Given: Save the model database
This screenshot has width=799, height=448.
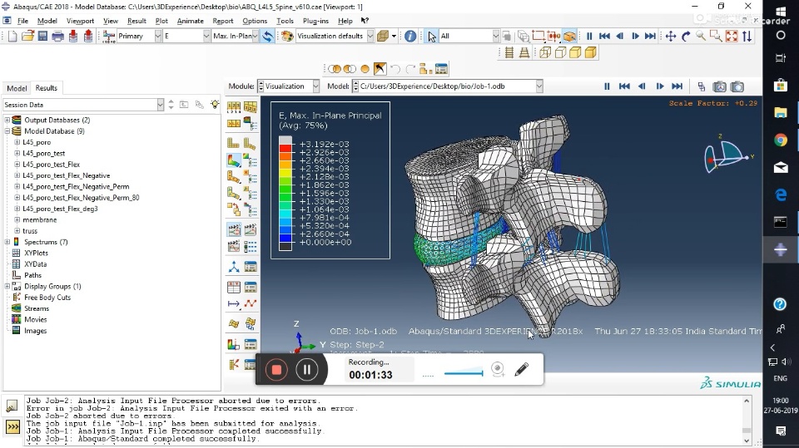Looking at the screenshot, I should coord(42,36).
